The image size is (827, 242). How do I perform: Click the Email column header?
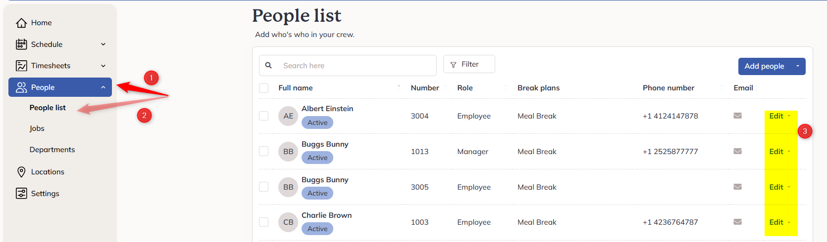743,88
